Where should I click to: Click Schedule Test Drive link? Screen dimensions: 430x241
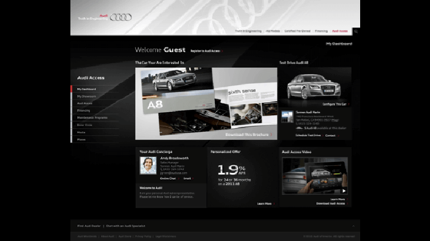click(309, 136)
